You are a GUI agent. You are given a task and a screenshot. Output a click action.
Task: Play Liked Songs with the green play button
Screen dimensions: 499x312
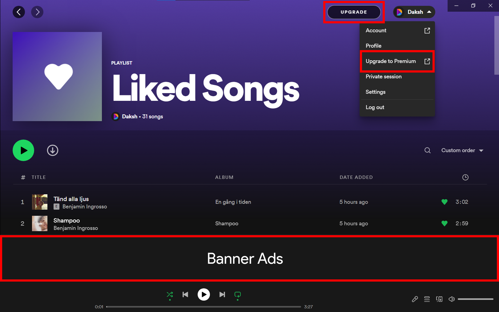23,150
